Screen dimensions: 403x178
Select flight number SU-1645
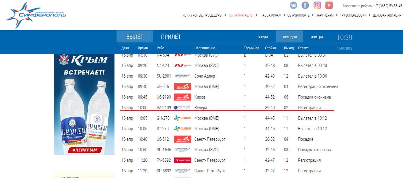coord(164,150)
